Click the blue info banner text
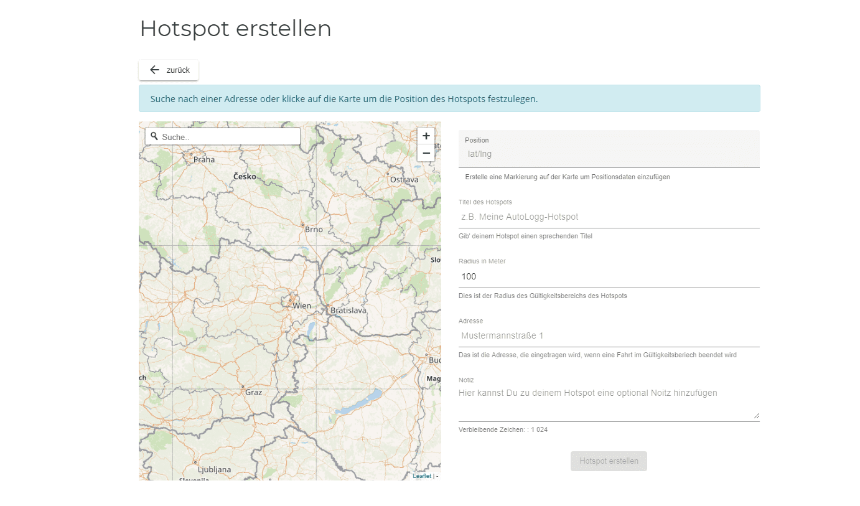This screenshot has width=860, height=506. click(344, 98)
